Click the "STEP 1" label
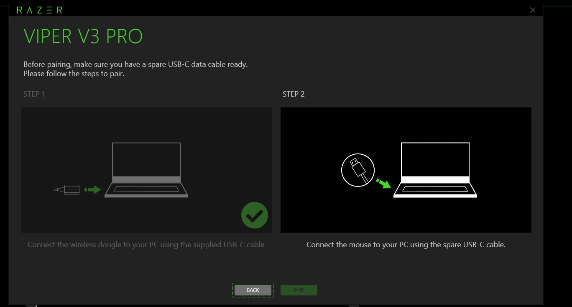 pyautogui.click(x=34, y=94)
